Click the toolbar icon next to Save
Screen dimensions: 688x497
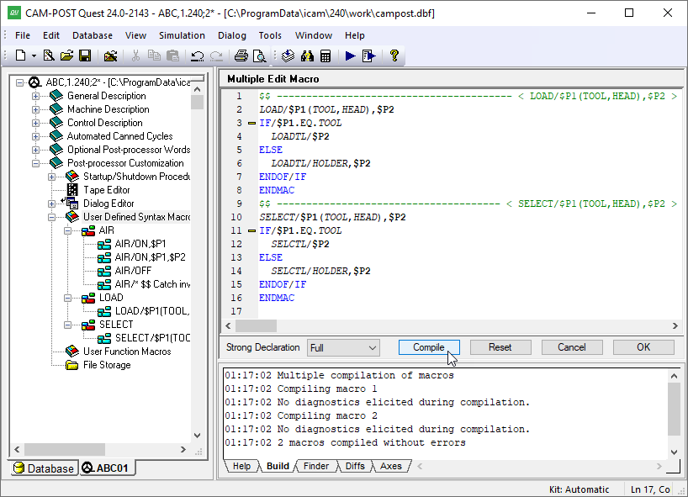coord(110,56)
